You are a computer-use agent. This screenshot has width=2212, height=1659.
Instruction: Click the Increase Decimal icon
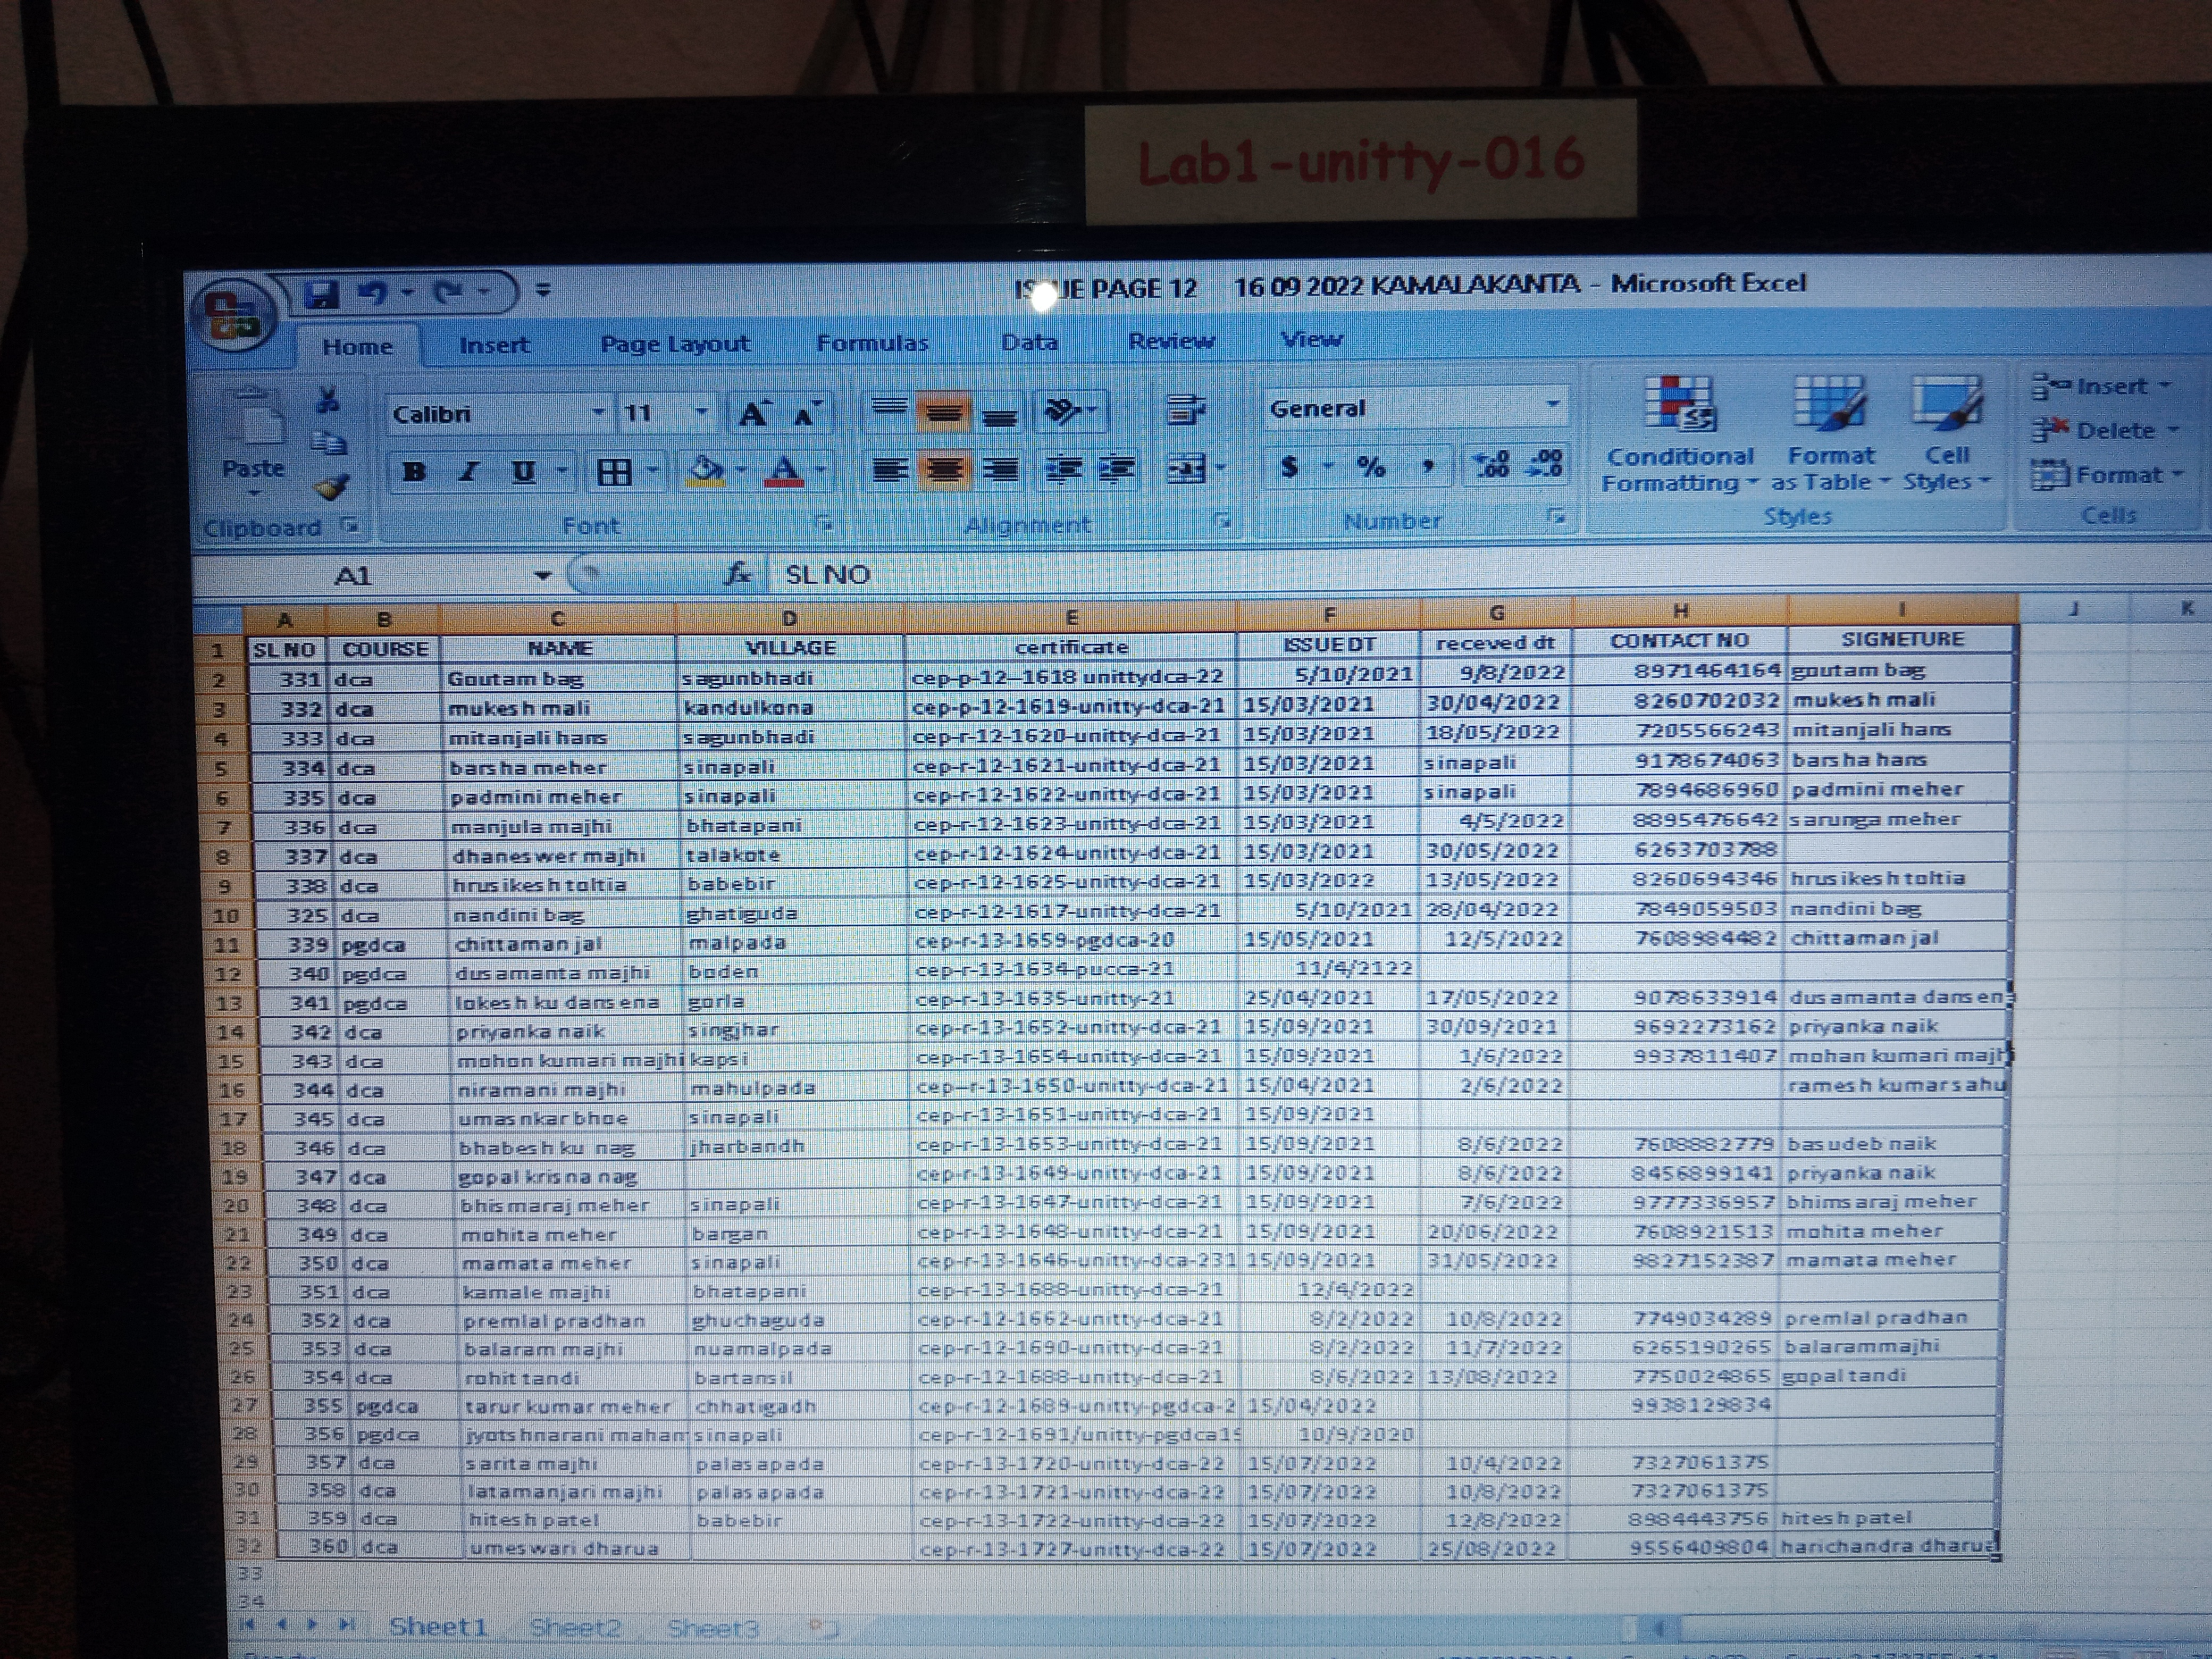1492,465
